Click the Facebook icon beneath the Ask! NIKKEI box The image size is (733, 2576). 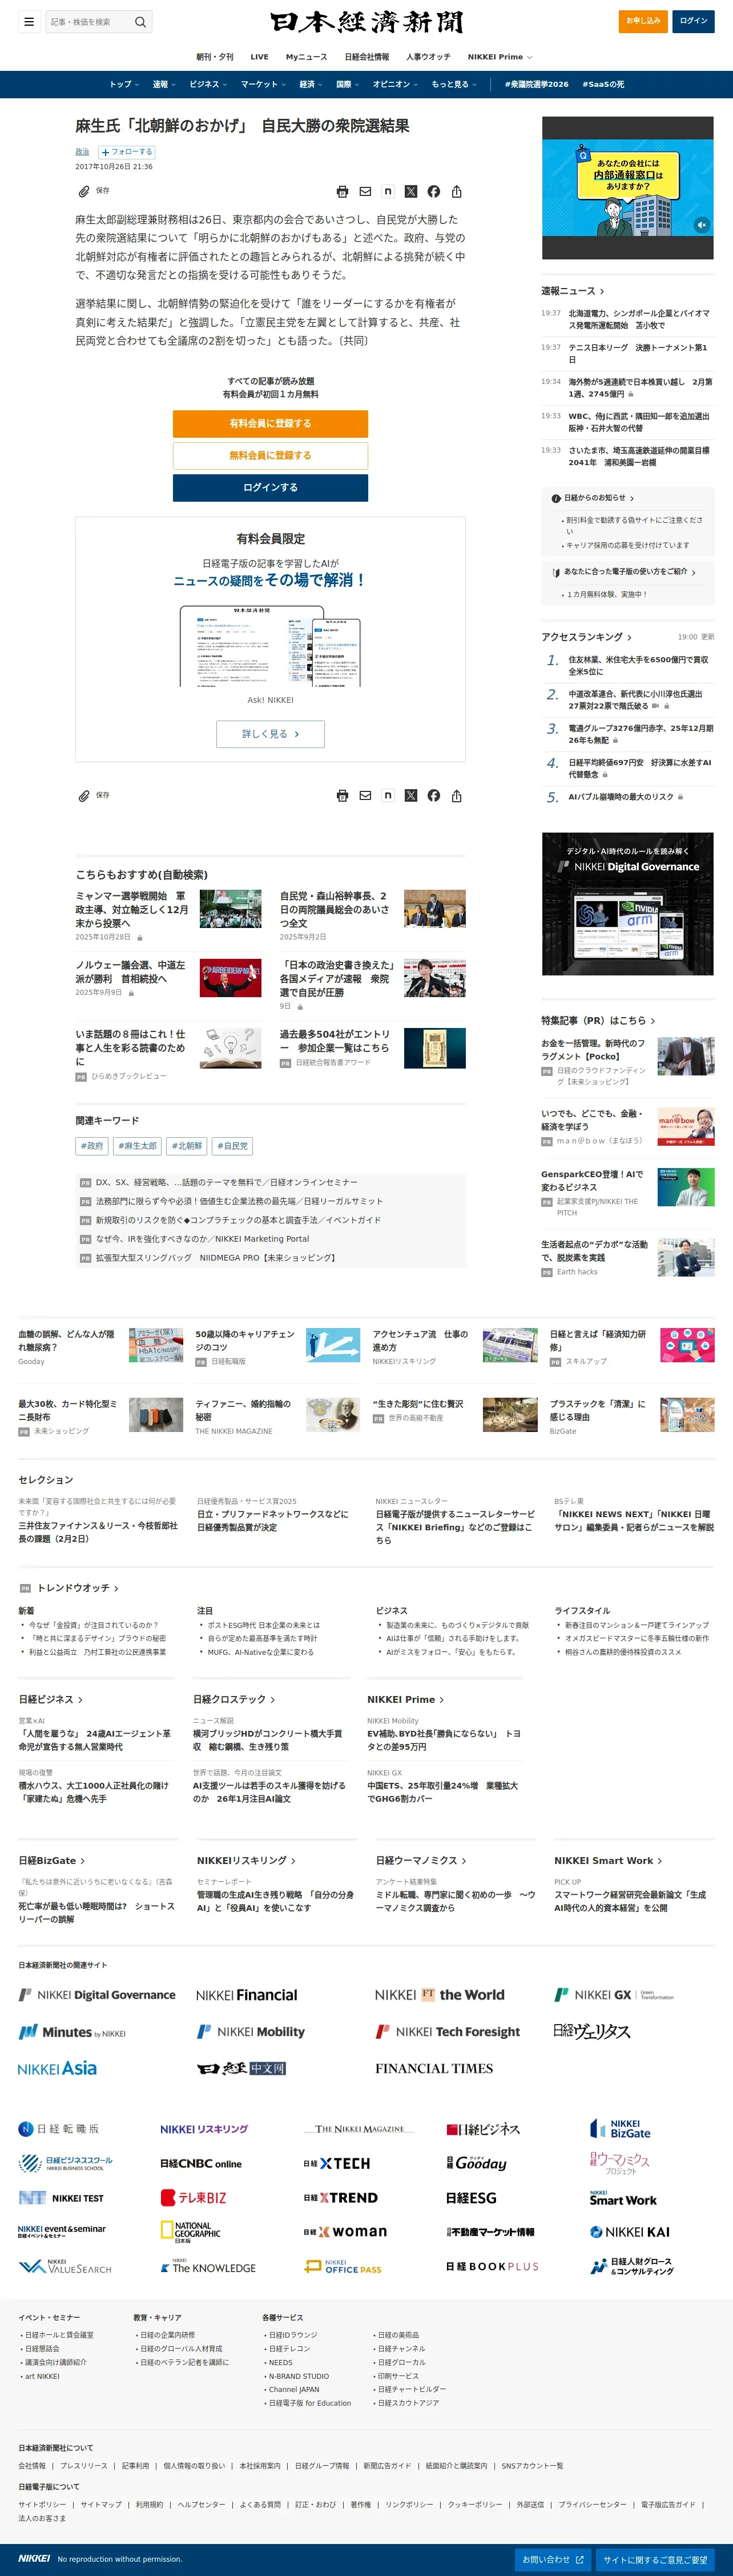tap(433, 796)
